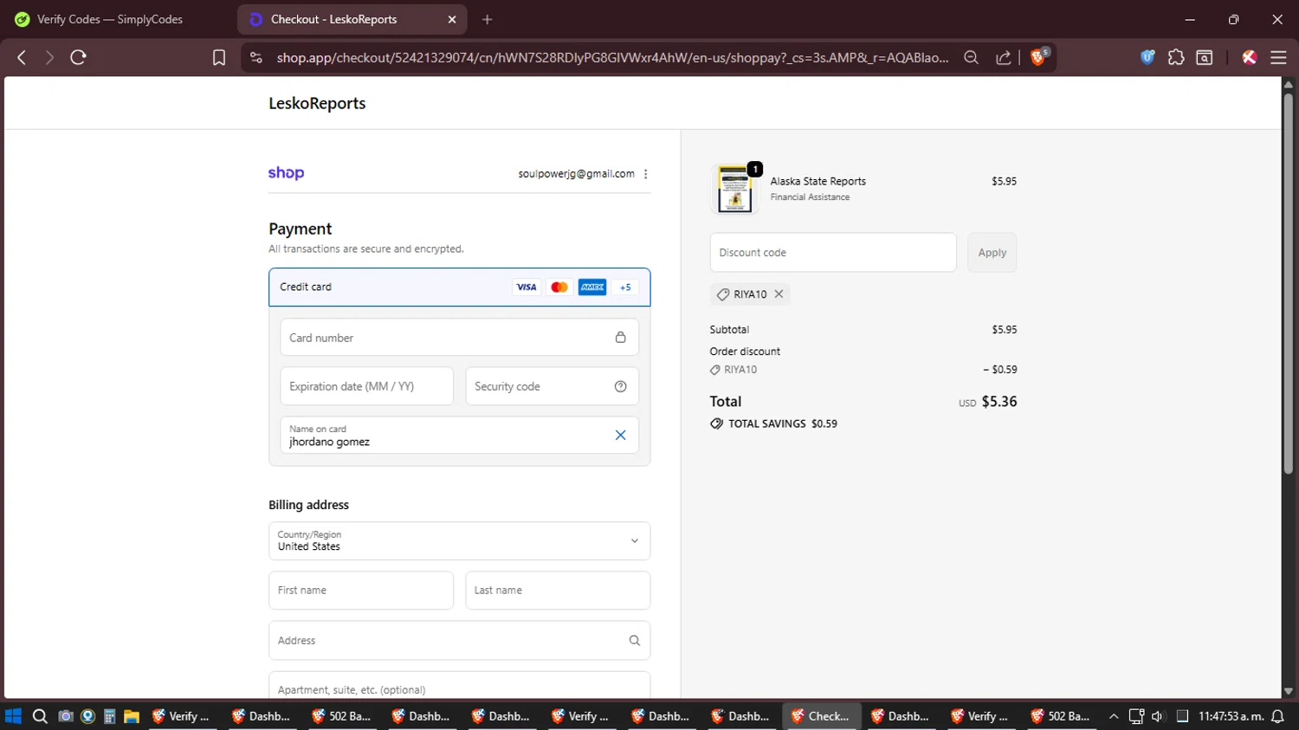Open the browser hamburger menu
This screenshot has width=1299, height=730.
pos(1278,57)
